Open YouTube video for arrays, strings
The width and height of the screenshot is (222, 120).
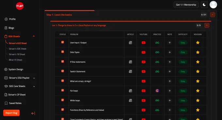pos(143,81)
